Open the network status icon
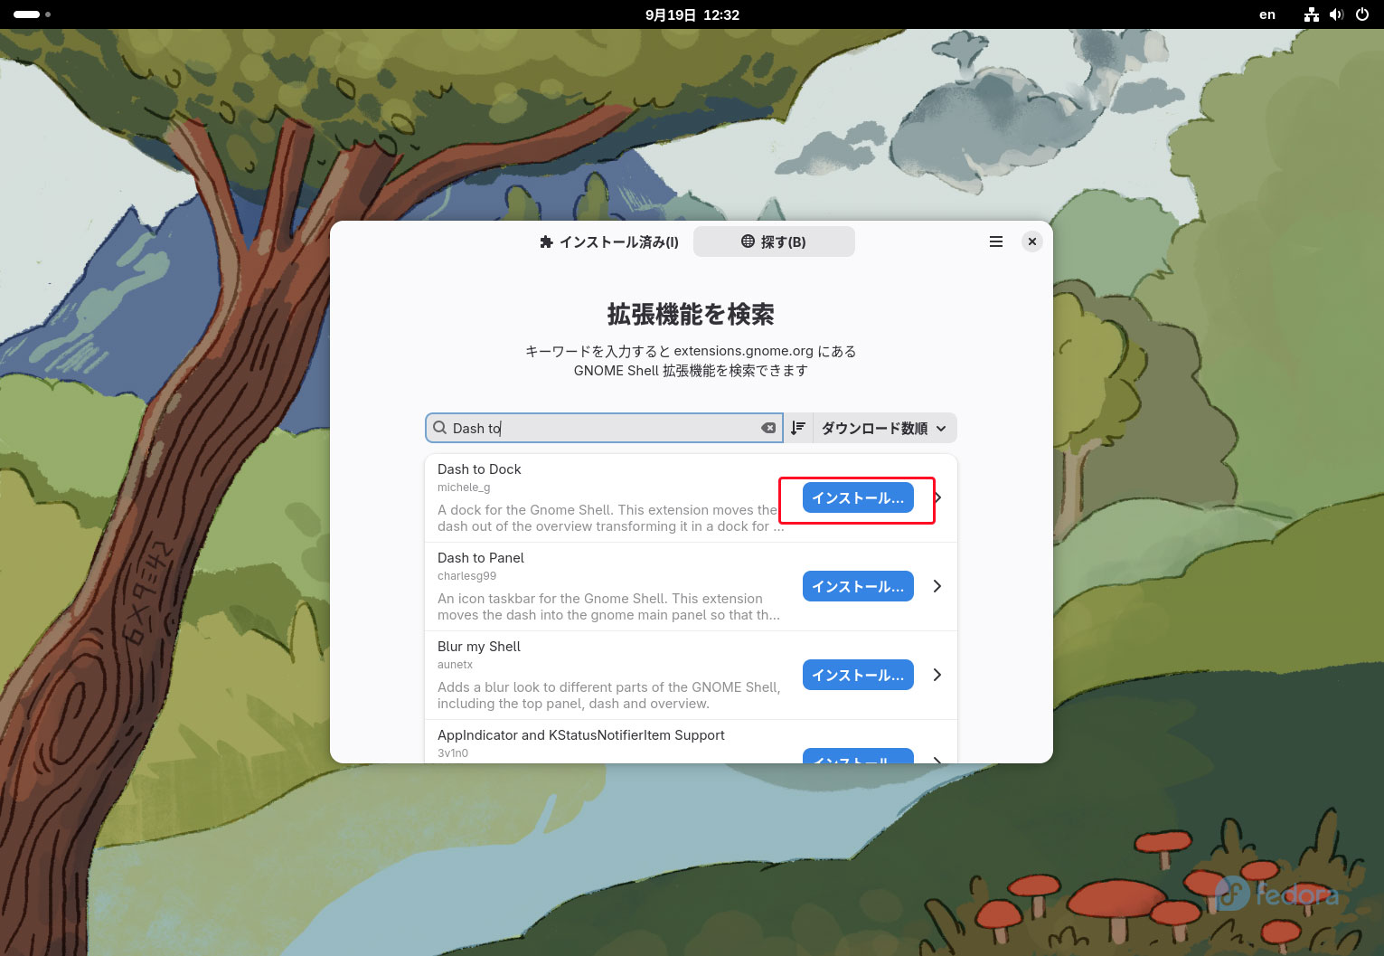The image size is (1384, 956). coord(1312,14)
